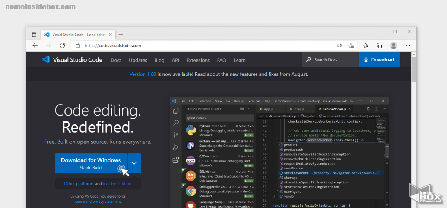
Task: Open the Other platforms link
Action: 79,183
